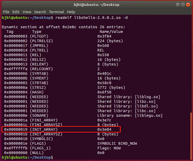Close the terminal window

(188, 5)
